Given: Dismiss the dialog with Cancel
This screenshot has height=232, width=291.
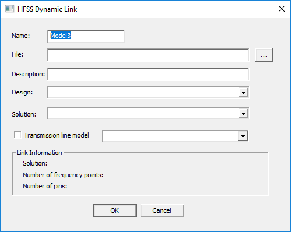Looking at the screenshot, I should 162,210.
